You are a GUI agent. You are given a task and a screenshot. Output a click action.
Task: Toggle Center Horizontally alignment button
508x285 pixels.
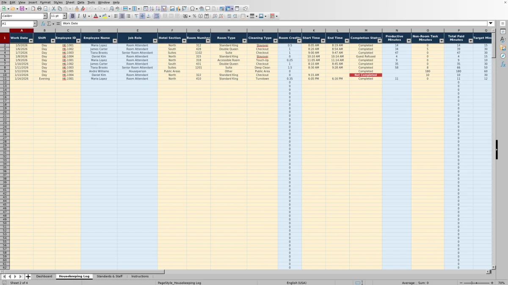coord(122,16)
